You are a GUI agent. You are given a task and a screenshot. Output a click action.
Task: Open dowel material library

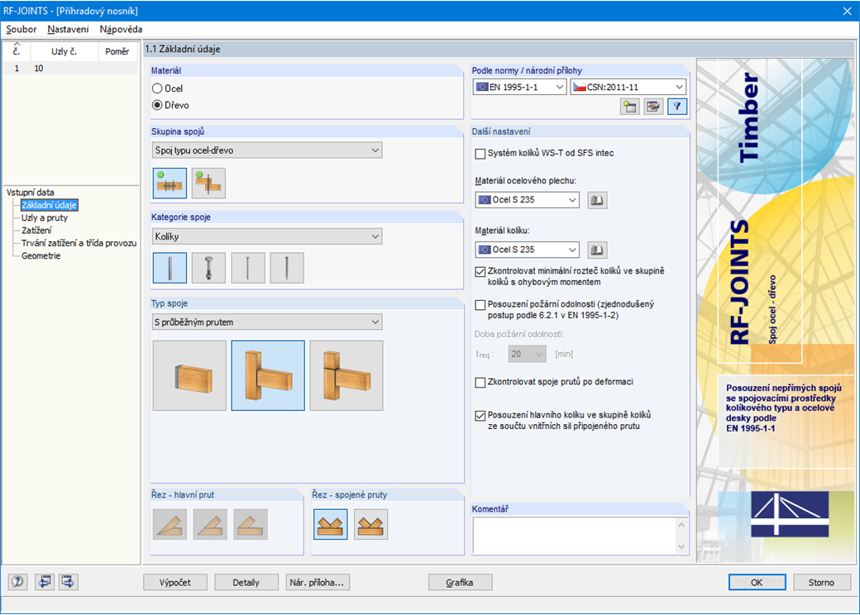coord(597,250)
